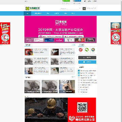Open the small dropdown beside the search field
Viewport: 122px width, 122px height.
81,8
